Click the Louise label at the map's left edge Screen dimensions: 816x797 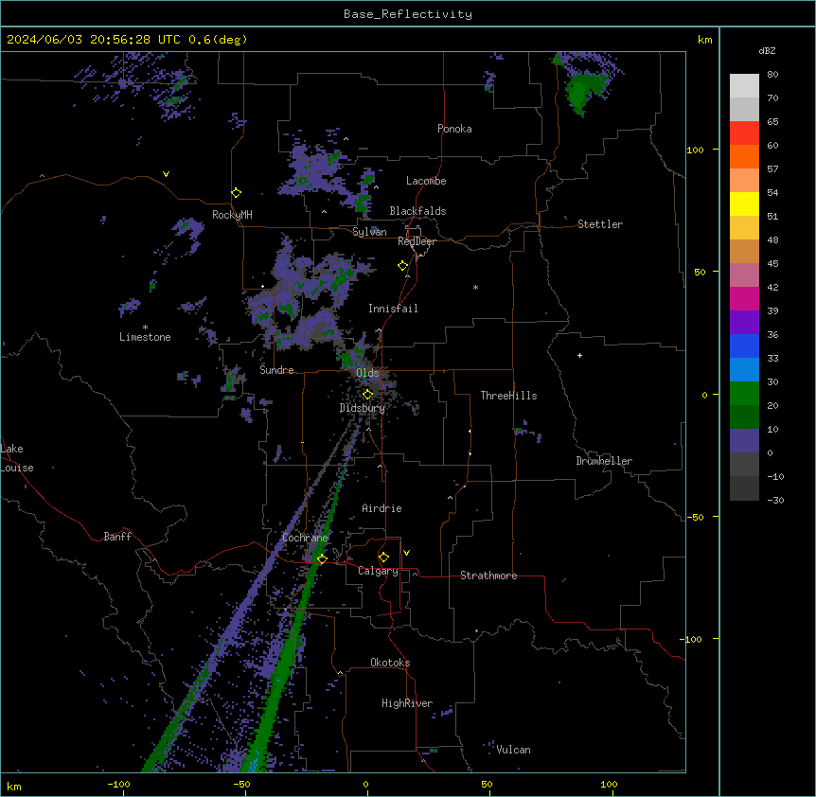[x=17, y=468]
